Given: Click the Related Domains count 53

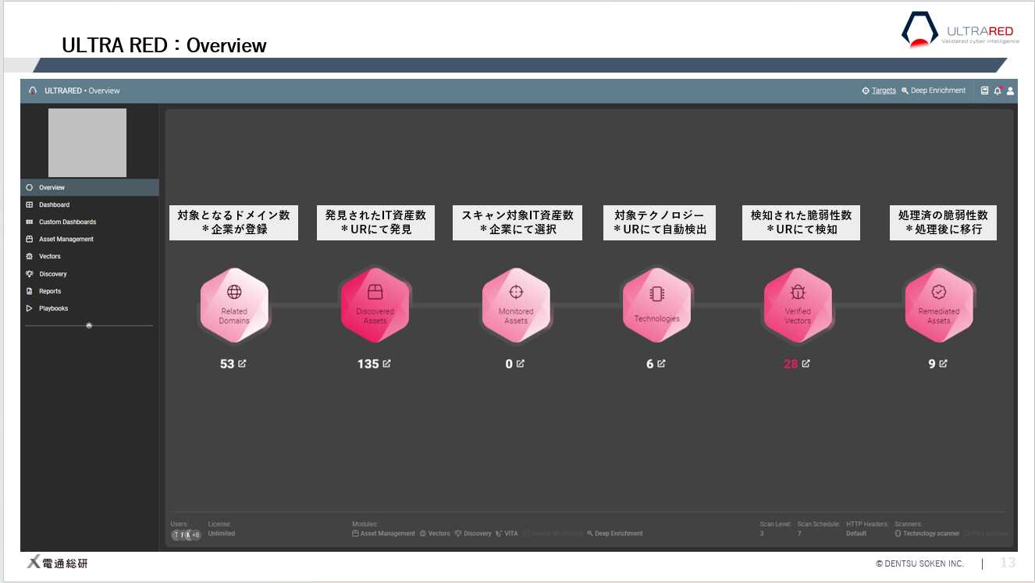Looking at the screenshot, I should coord(227,364).
